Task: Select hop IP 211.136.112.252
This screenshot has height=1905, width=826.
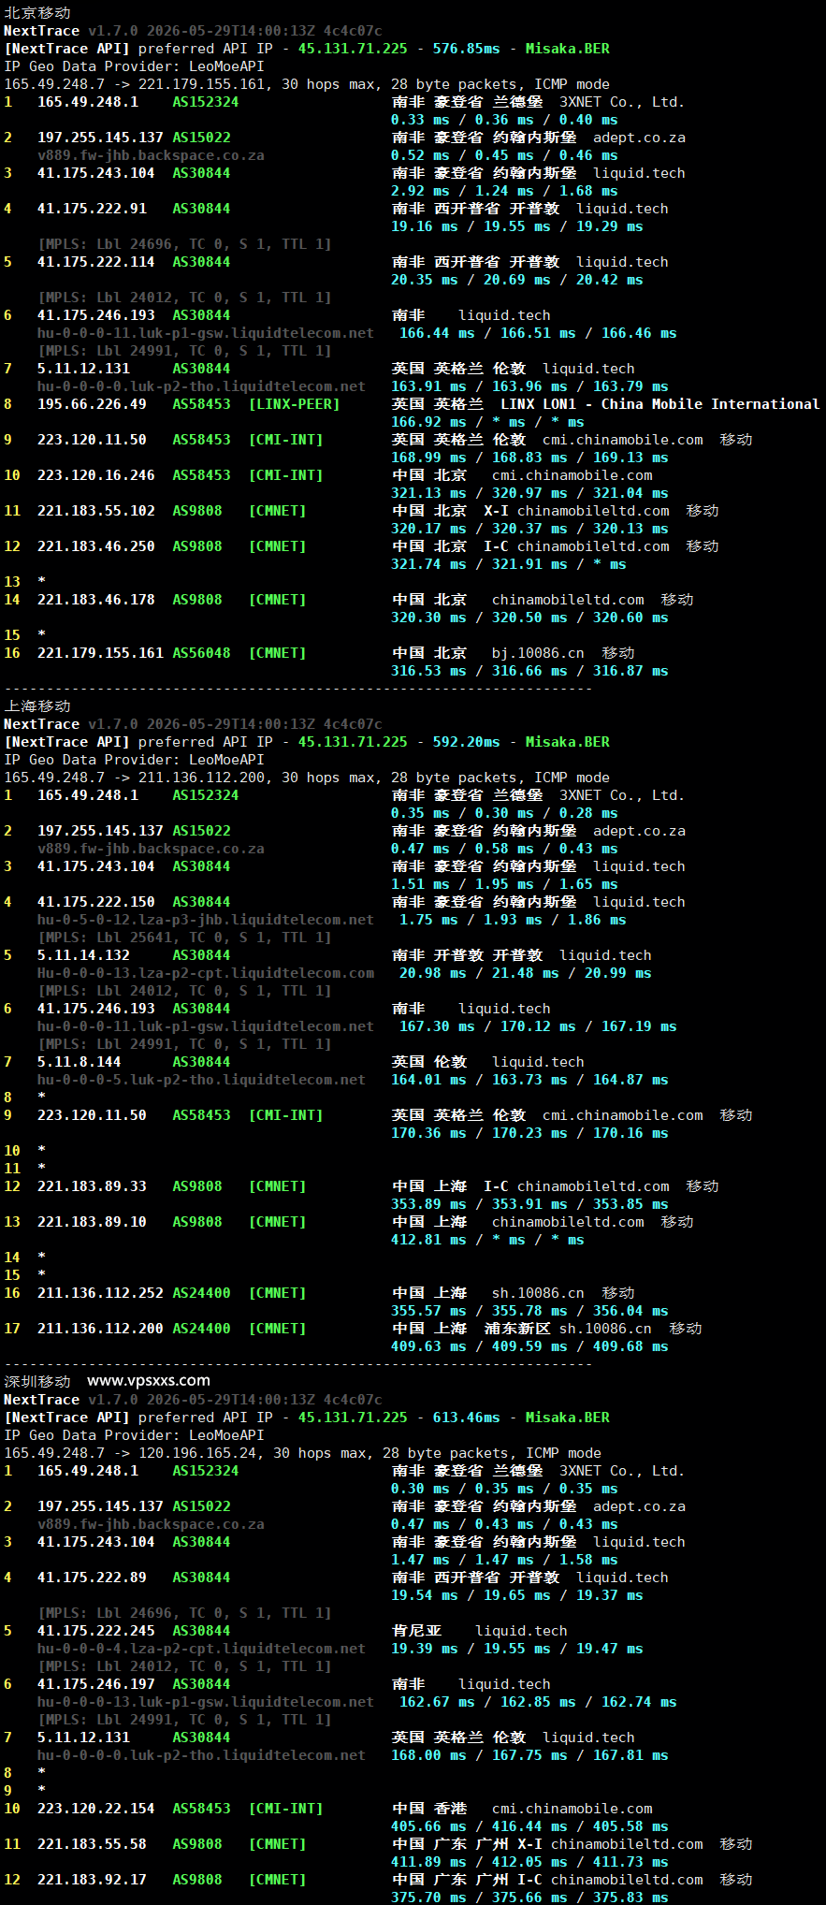Action: (x=100, y=1293)
